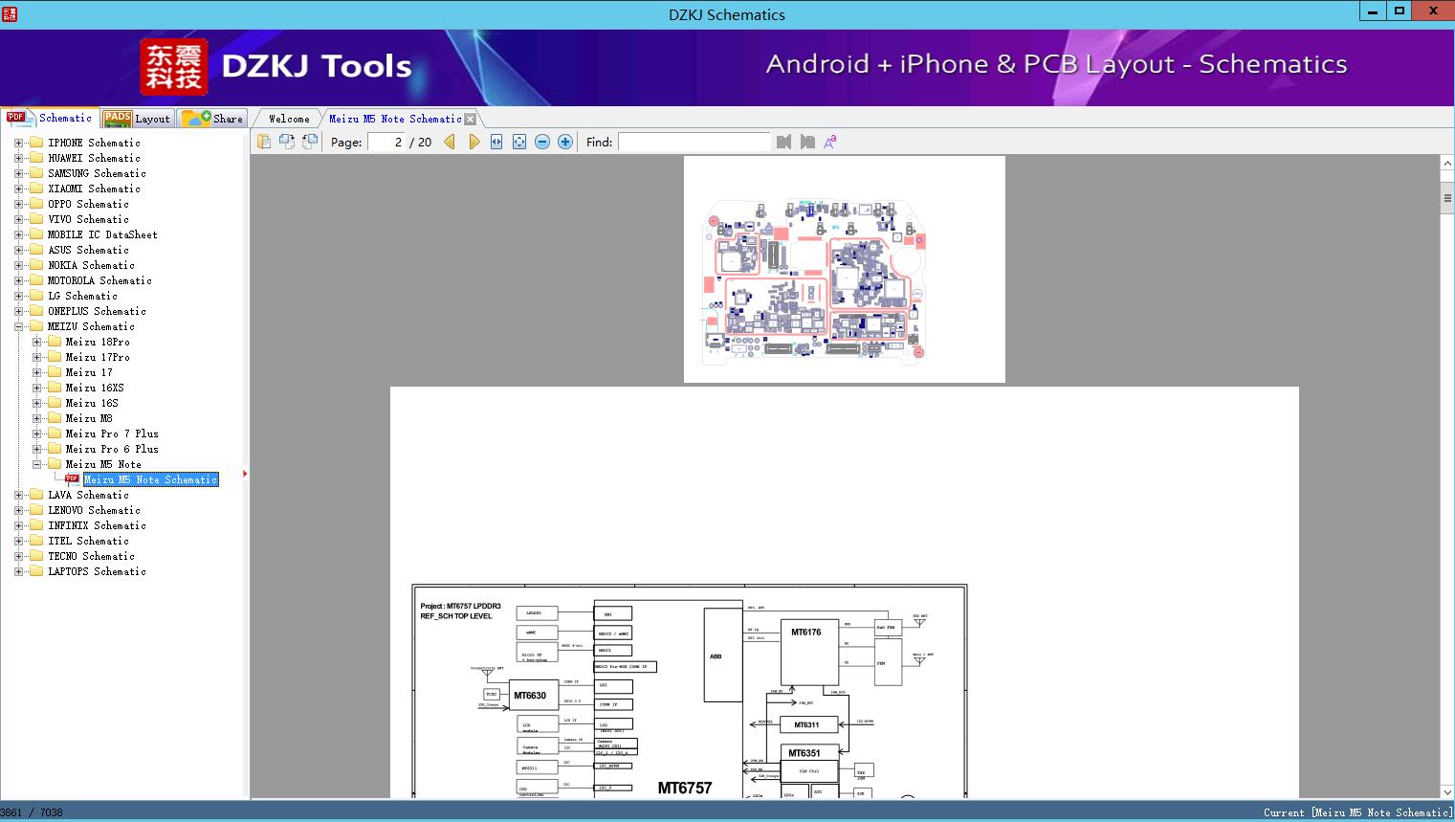Viewport: 1455px width, 822px height.
Task: Expand the Meizu 18Pro folder
Action: 36,342
